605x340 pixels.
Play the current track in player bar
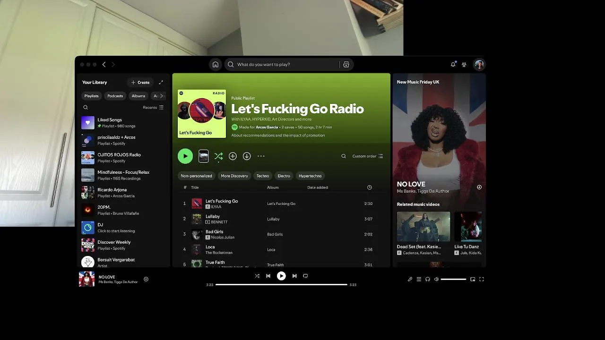tap(281, 276)
